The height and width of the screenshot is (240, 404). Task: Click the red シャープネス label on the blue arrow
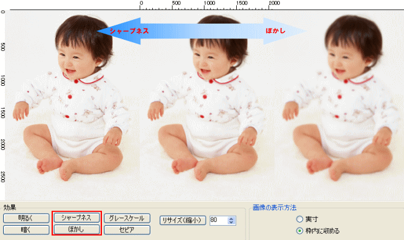[x=129, y=31]
